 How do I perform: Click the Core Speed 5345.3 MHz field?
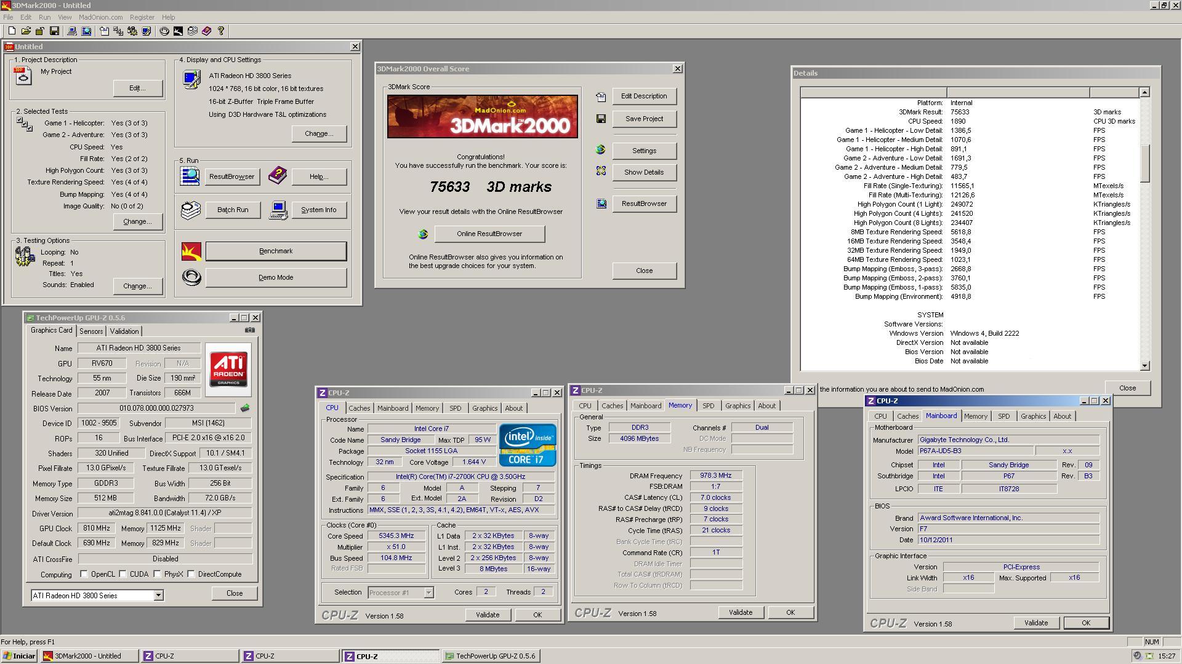pos(397,536)
